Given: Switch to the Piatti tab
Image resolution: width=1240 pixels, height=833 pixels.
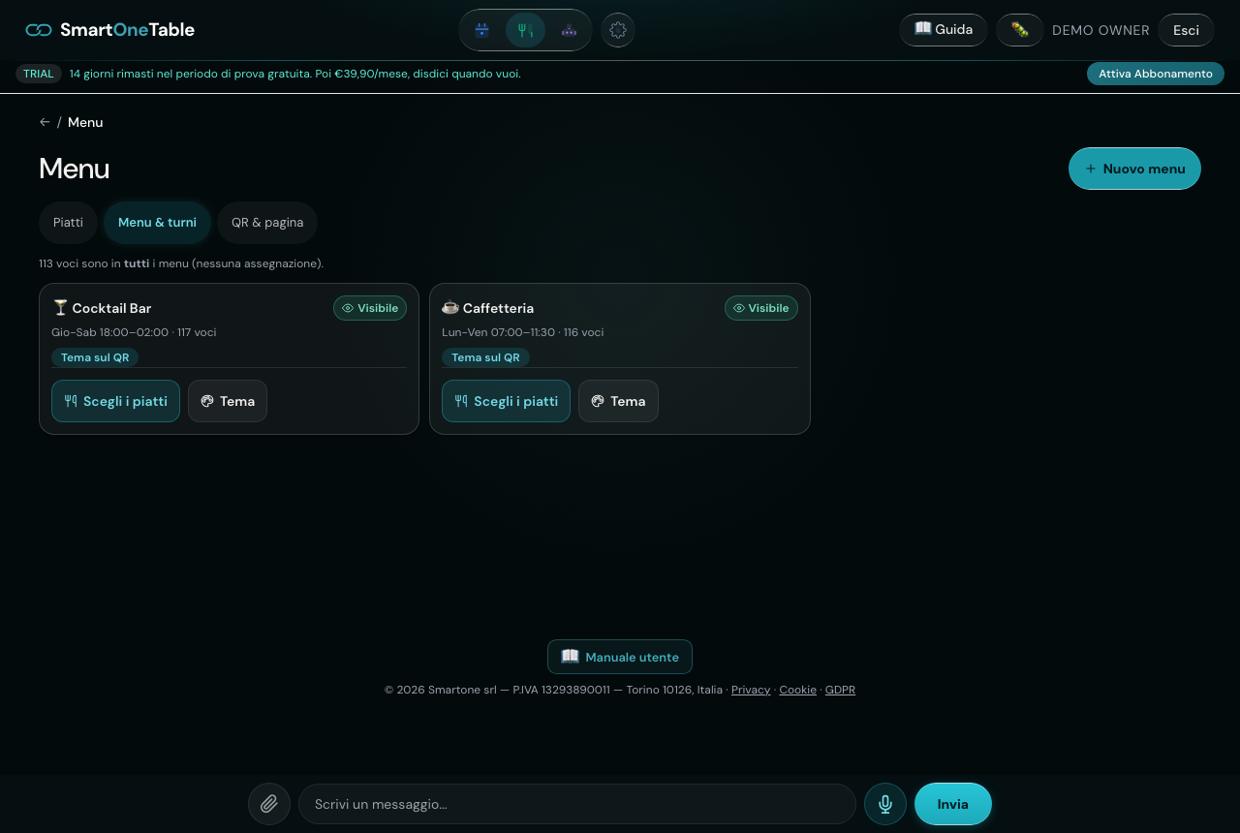Looking at the screenshot, I should click(68, 223).
